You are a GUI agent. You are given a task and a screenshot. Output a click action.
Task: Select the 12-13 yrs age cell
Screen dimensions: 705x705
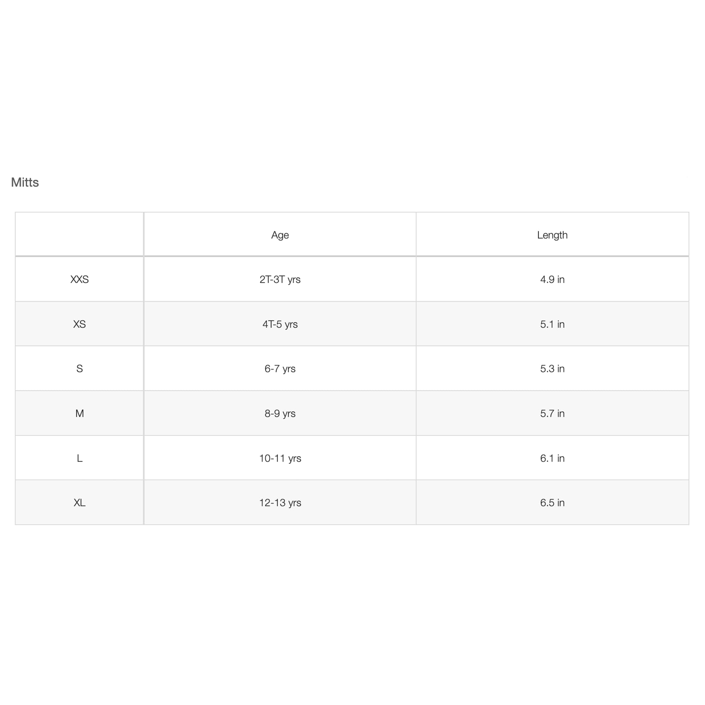tap(280, 503)
